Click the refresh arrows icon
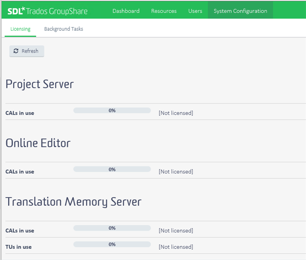The image size is (306, 260). click(x=16, y=51)
